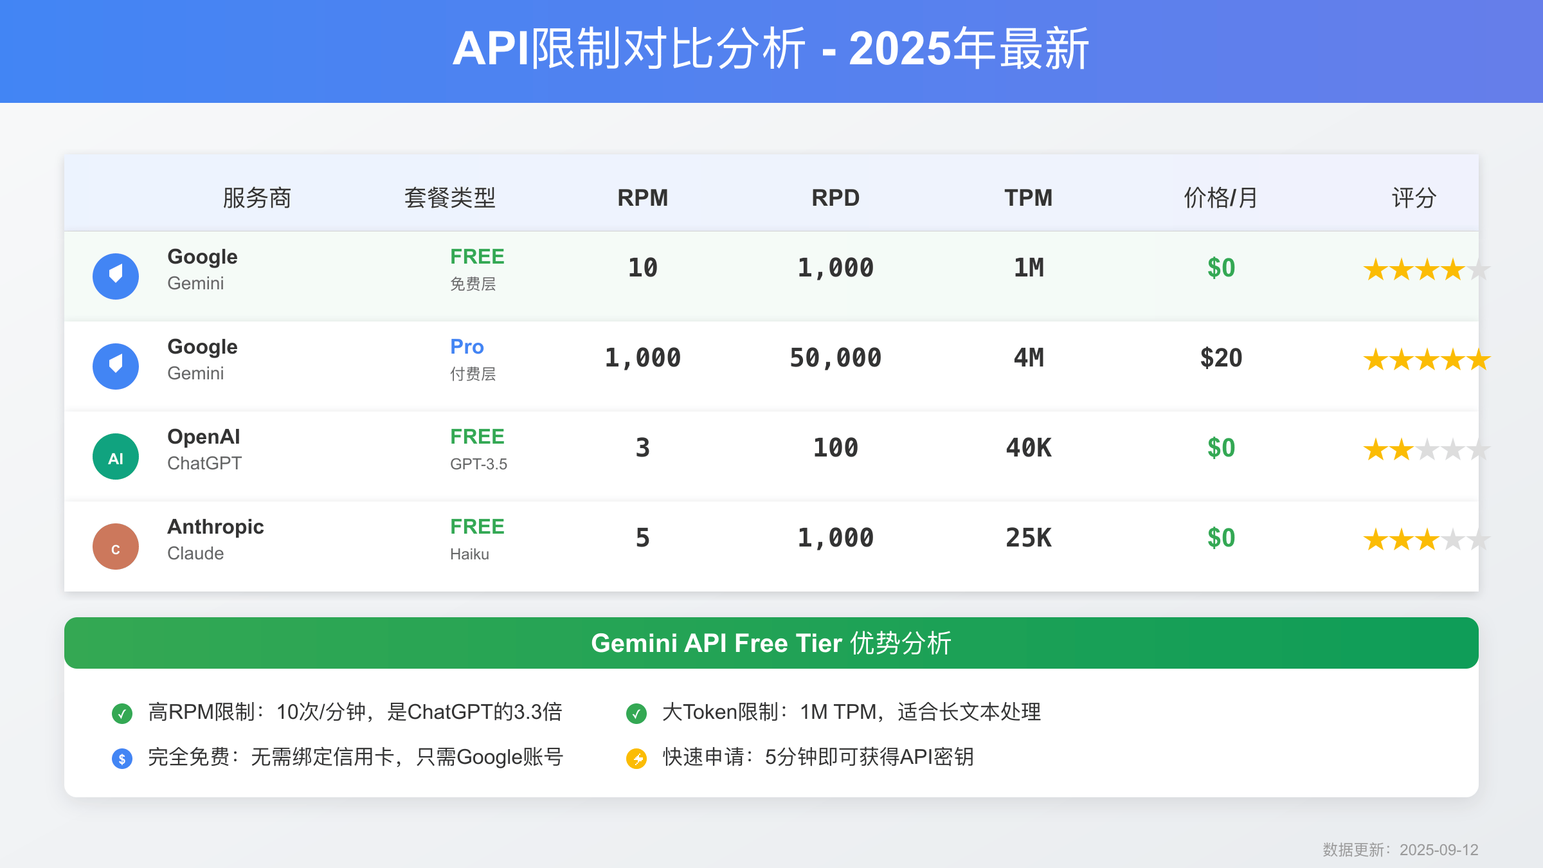
Task: Click the 套餐类型 column header
Action: coord(450,197)
